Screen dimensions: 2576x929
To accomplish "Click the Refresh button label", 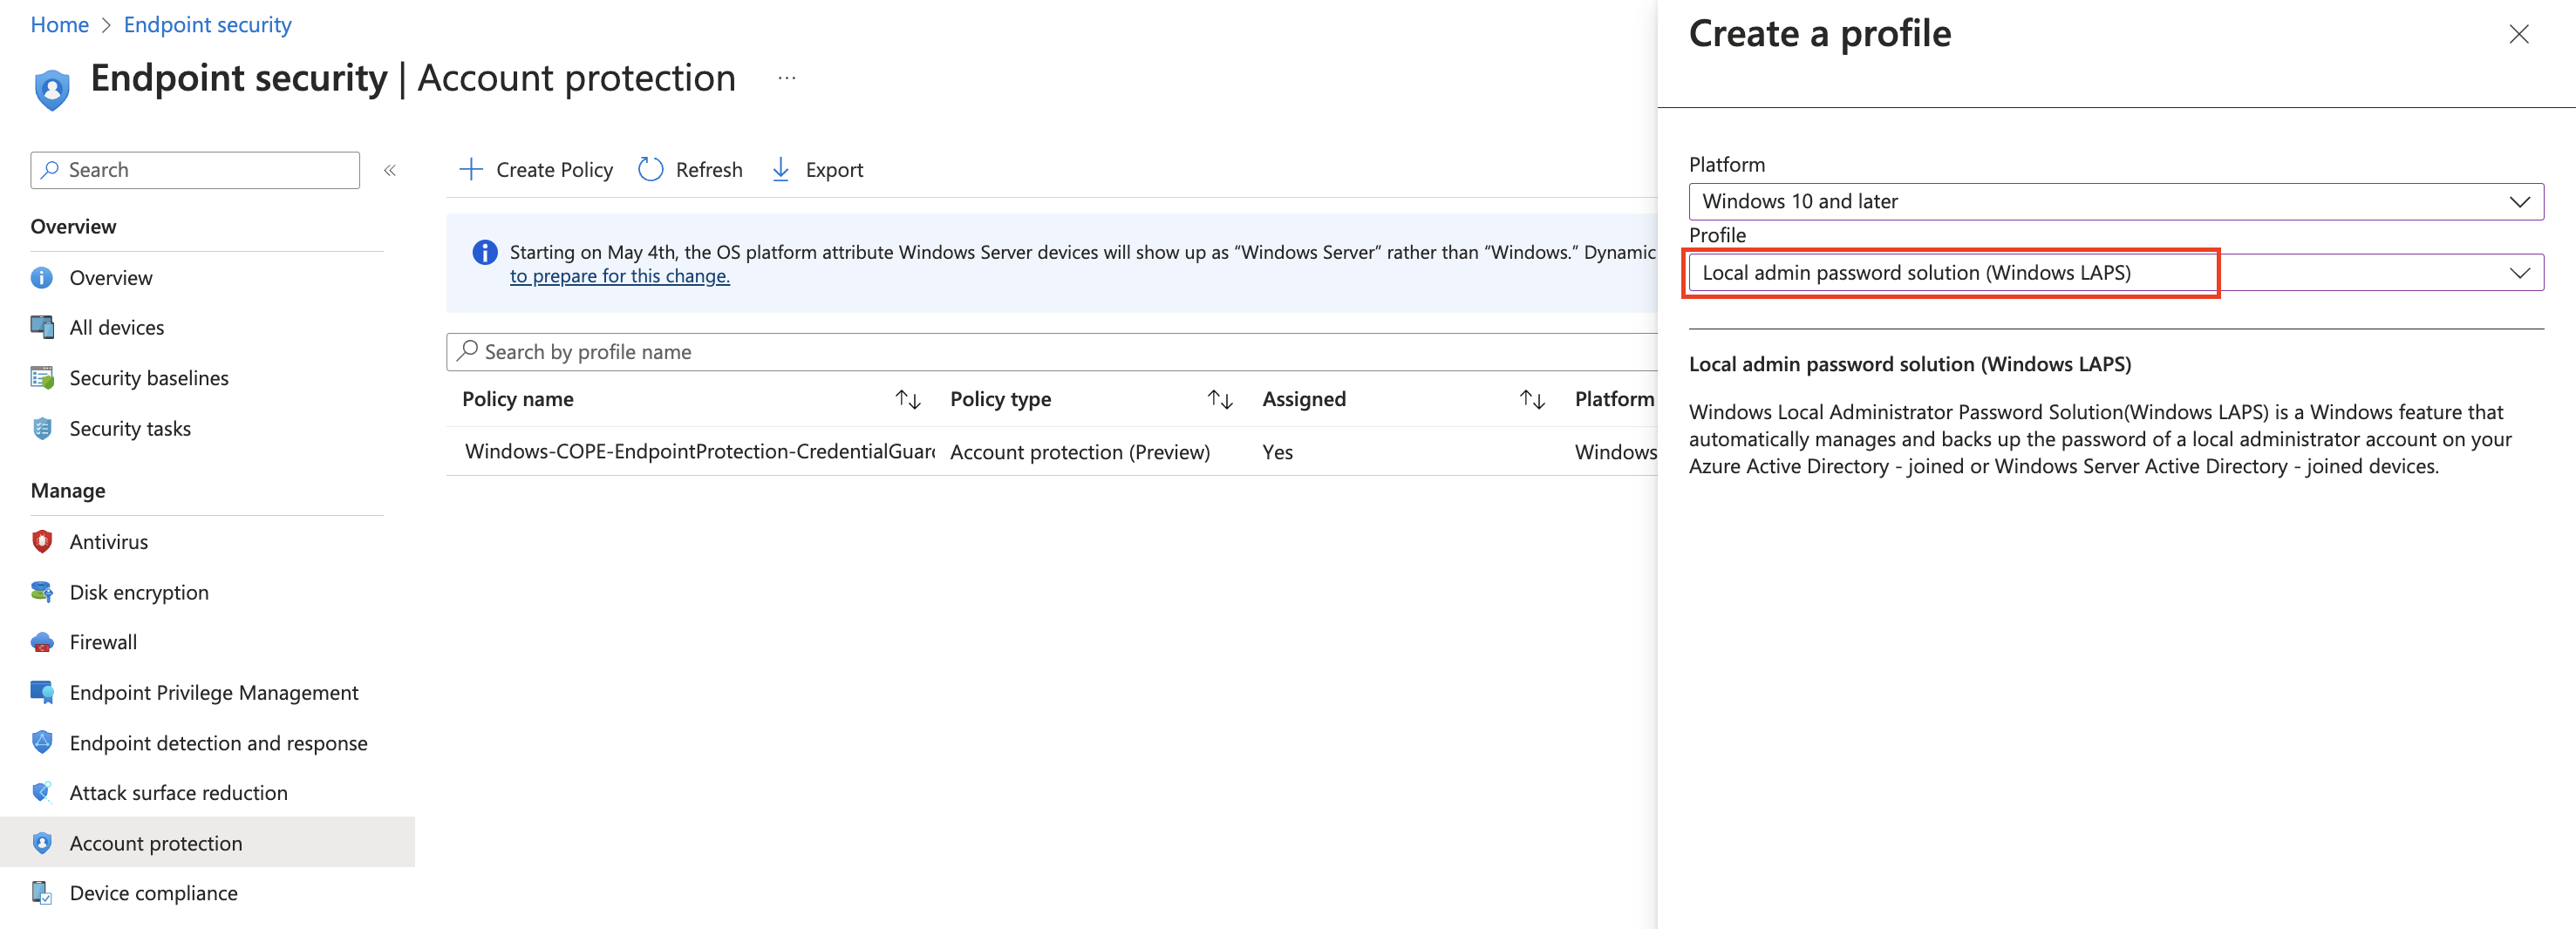I will point(709,170).
